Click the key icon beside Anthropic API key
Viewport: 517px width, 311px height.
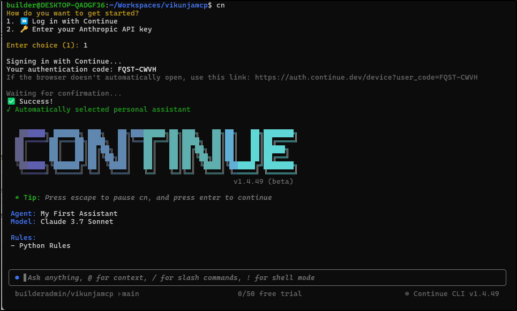[x=24, y=29]
